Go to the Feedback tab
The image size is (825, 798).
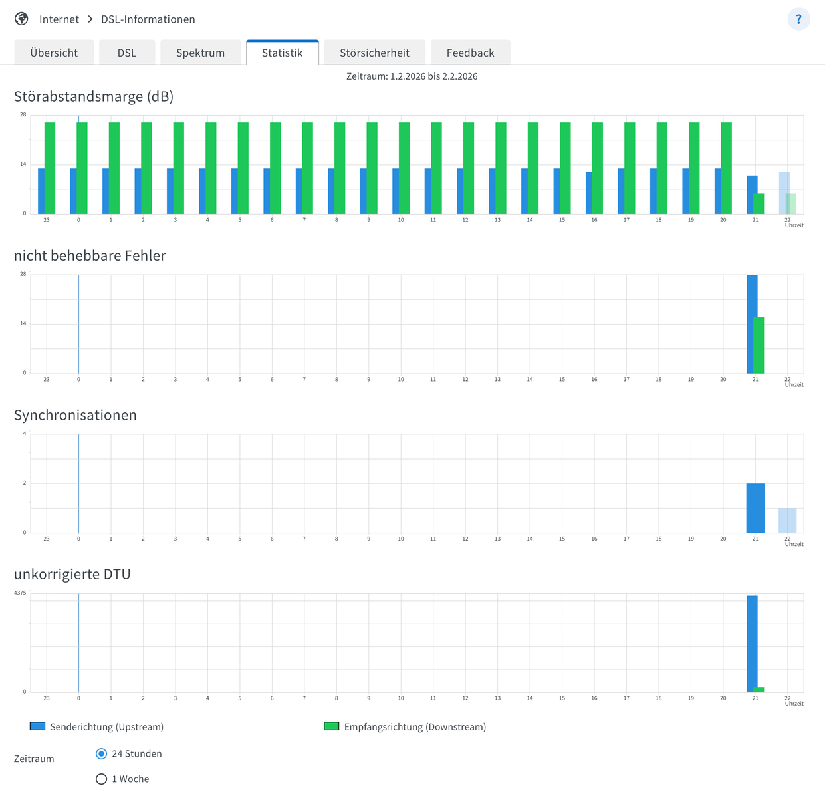click(470, 53)
